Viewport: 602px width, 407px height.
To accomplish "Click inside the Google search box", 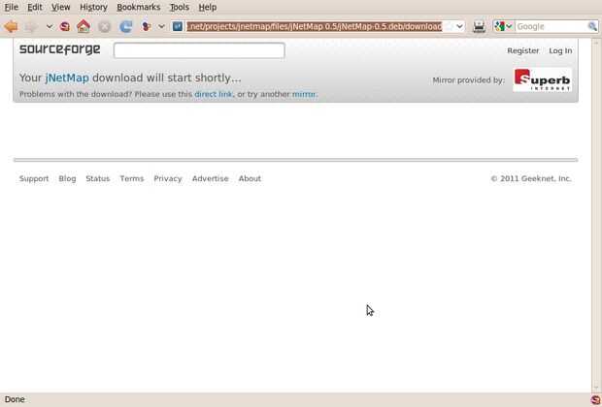I will 551,26.
